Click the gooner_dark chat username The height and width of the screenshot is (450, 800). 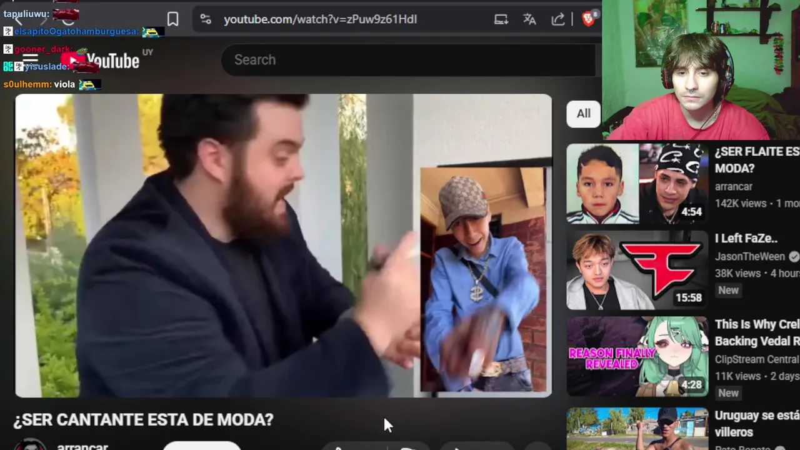tap(44, 49)
